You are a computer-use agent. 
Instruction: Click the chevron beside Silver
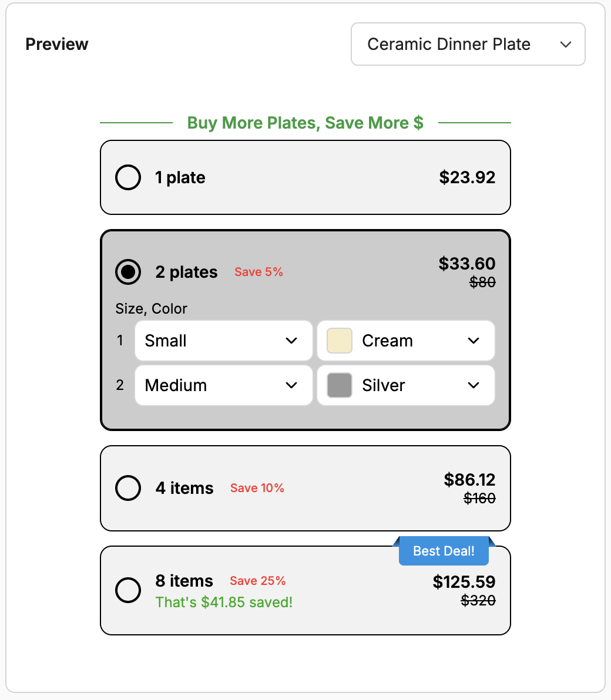[474, 385]
